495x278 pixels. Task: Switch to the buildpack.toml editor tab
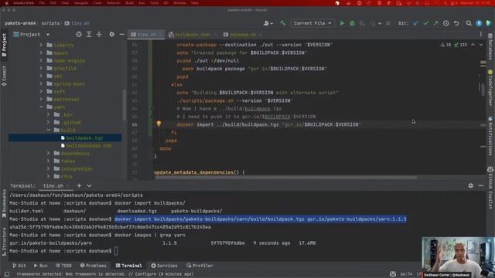tap(192, 34)
